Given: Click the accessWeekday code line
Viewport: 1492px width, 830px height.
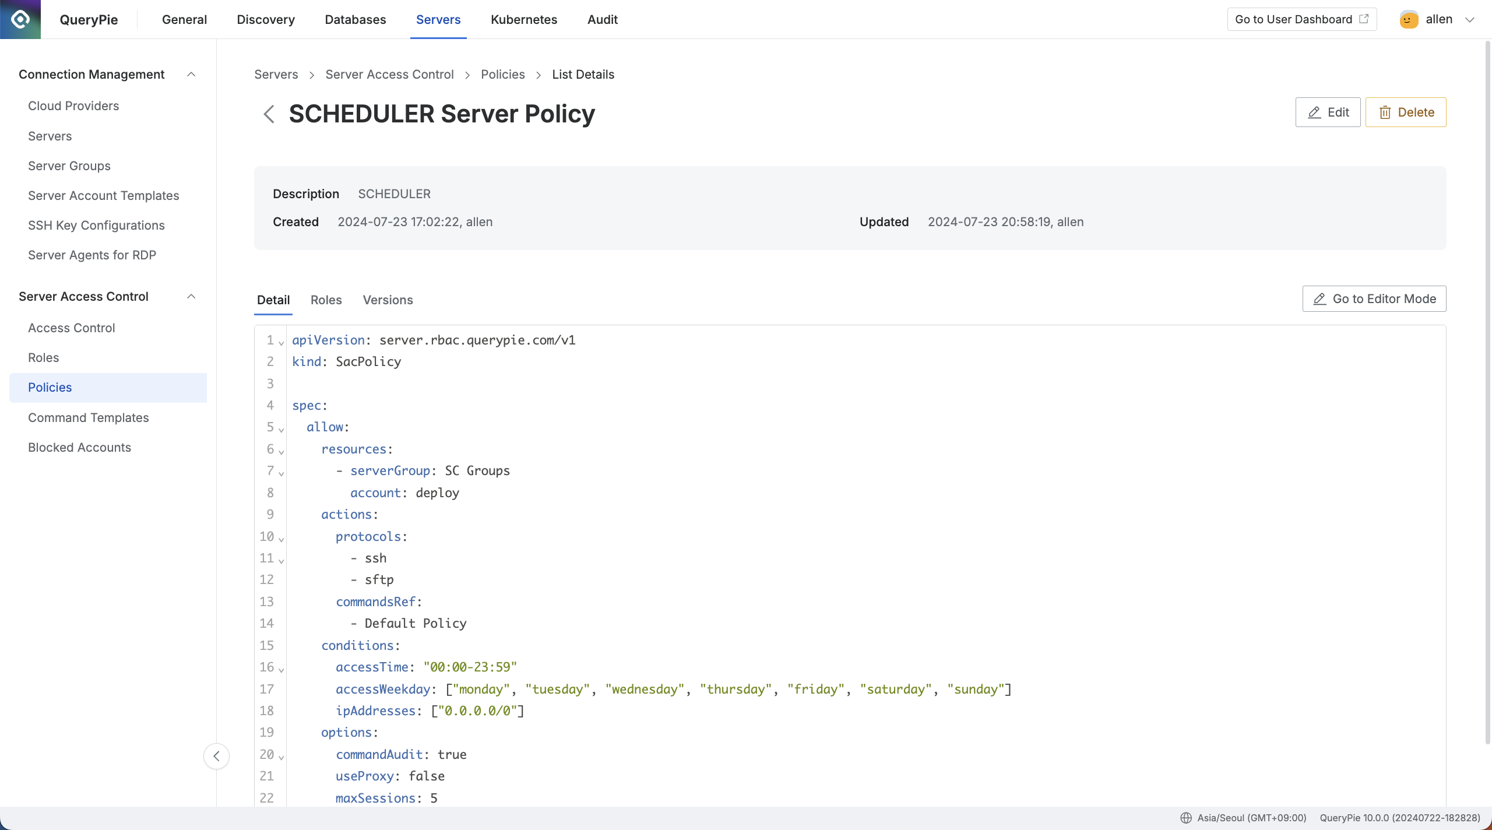Looking at the screenshot, I should 673,689.
